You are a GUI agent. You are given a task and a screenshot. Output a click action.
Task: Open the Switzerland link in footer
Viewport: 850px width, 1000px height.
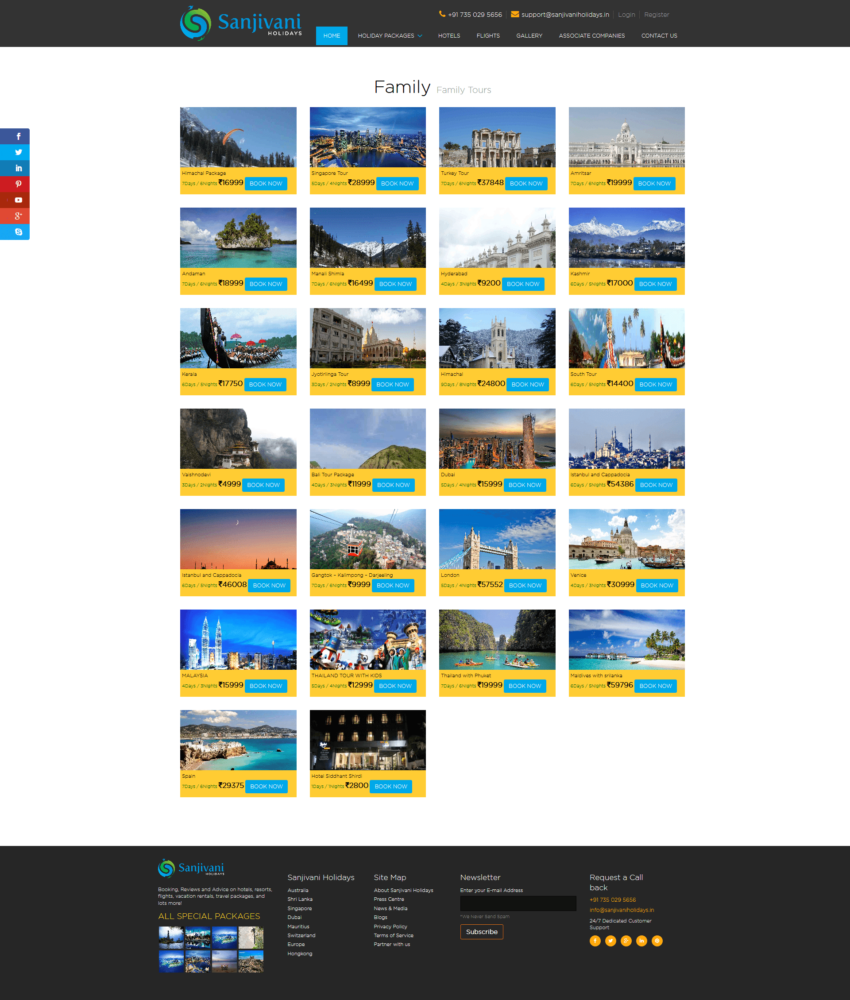coord(301,935)
